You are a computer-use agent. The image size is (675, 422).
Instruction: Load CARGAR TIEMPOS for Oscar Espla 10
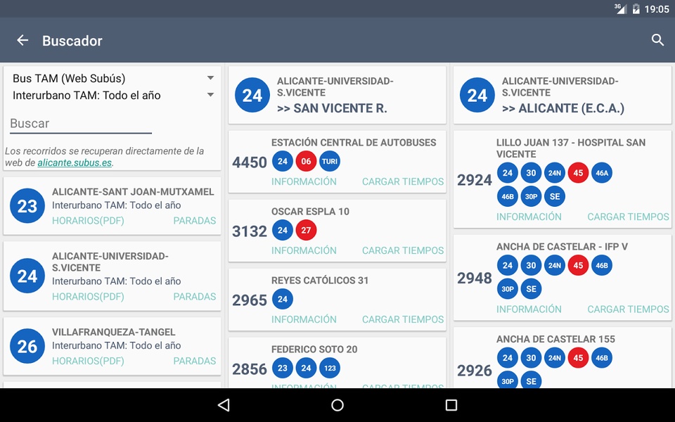403,250
